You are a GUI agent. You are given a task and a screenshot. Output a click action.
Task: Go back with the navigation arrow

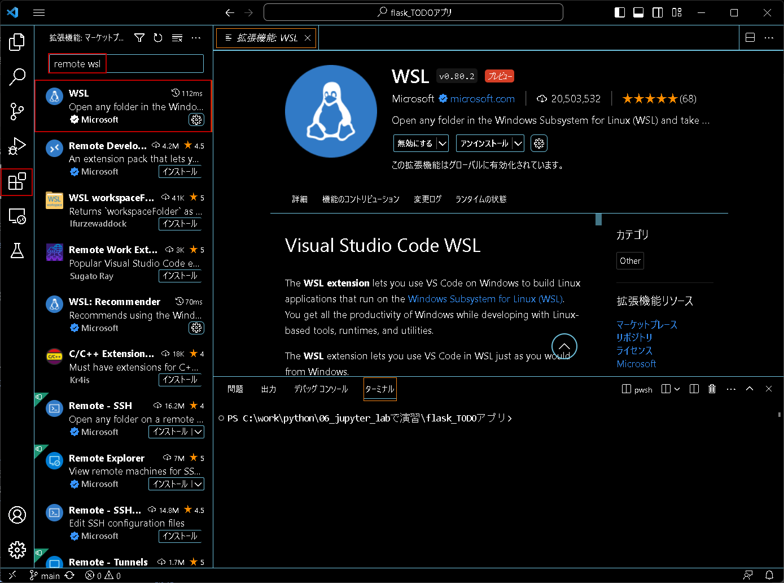coord(229,12)
